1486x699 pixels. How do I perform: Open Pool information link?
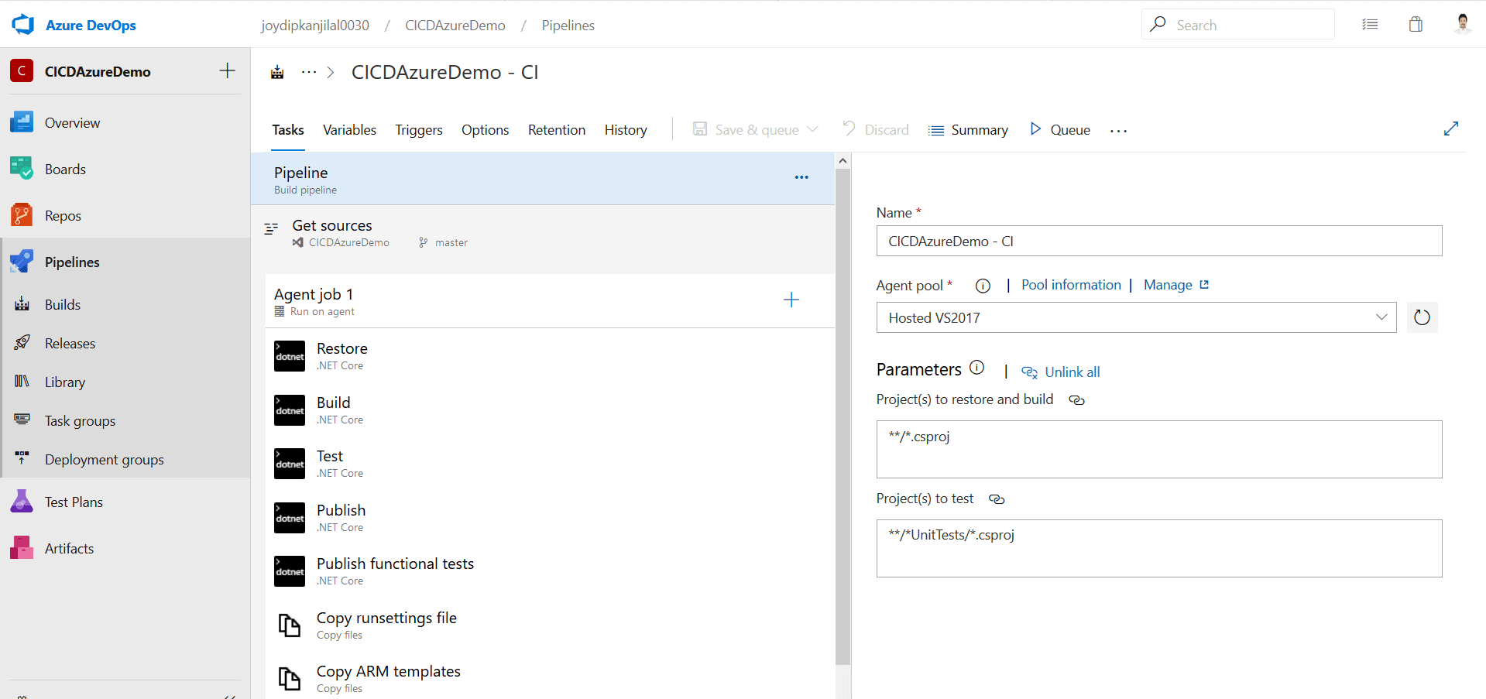coord(1071,285)
